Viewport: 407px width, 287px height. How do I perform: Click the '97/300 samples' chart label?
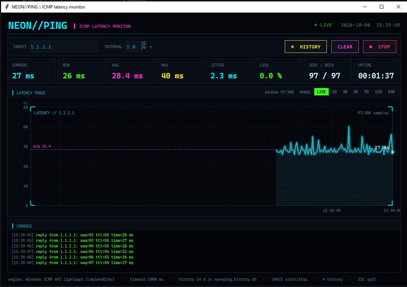point(373,113)
